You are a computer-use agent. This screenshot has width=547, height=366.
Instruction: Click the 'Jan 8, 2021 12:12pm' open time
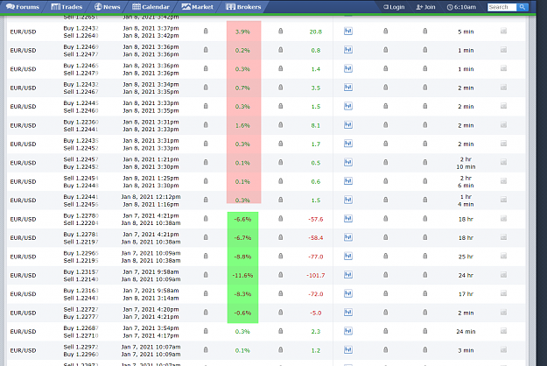pyautogui.click(x=151, y=197)
